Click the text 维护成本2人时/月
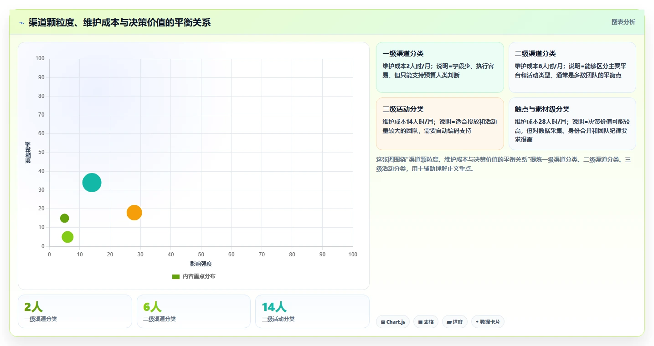The image size is (654, 346). coord(407,66)
